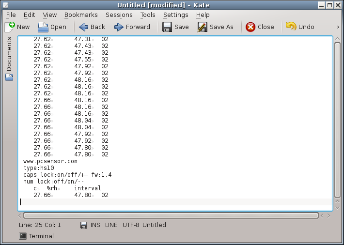Open the Sessions menu
The height and width of the screenshot is (245, 344).
coord(119,15)
